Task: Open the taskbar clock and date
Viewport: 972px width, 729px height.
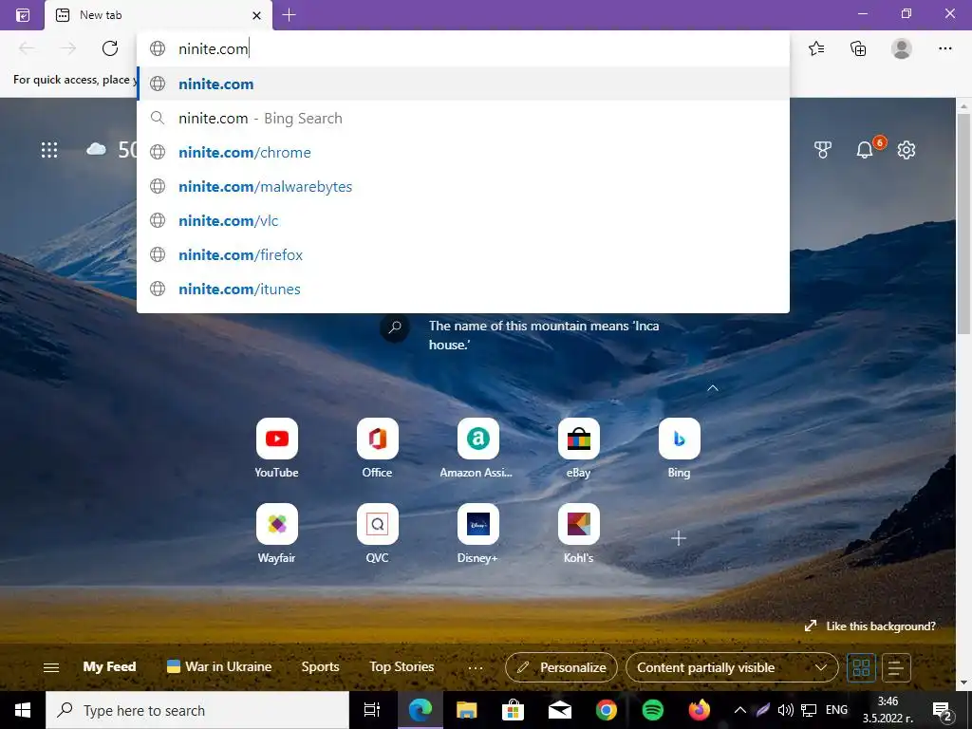Action: pos(888,710)
